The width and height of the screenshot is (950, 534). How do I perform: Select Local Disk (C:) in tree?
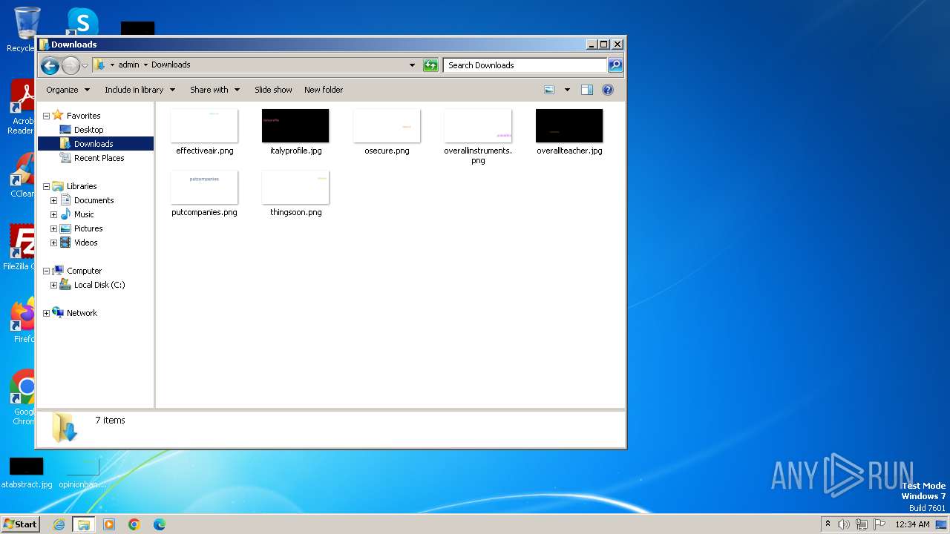click(99, 285)
